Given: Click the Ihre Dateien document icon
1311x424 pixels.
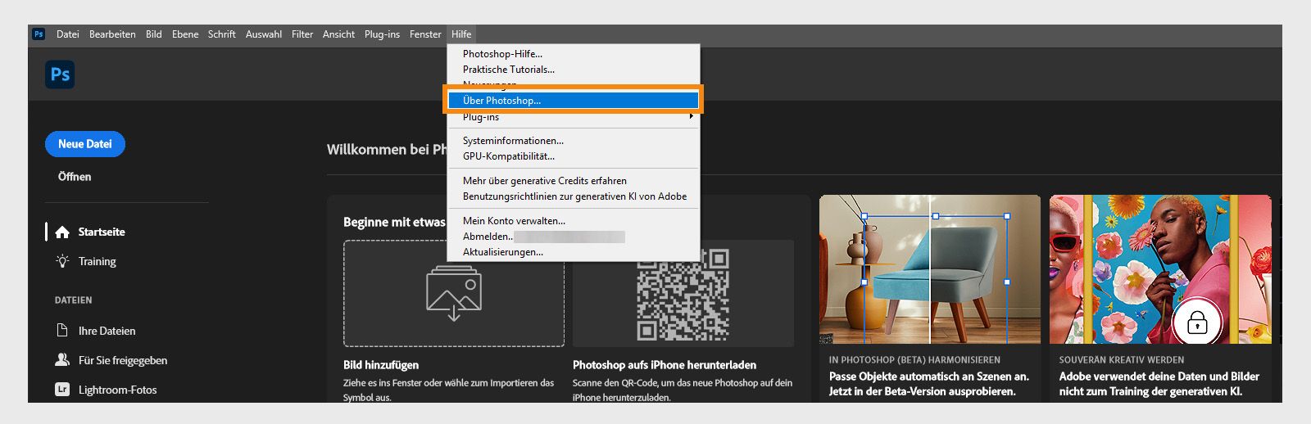Looking at the screenshot, I should pyautogui.click(x=62, y=331).
